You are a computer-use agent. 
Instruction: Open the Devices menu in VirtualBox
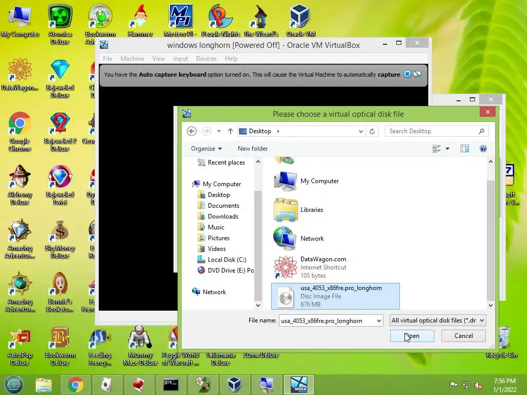(206, 59)
